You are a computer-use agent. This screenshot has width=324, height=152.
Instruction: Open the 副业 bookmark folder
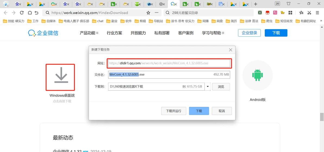pos(112,21)
